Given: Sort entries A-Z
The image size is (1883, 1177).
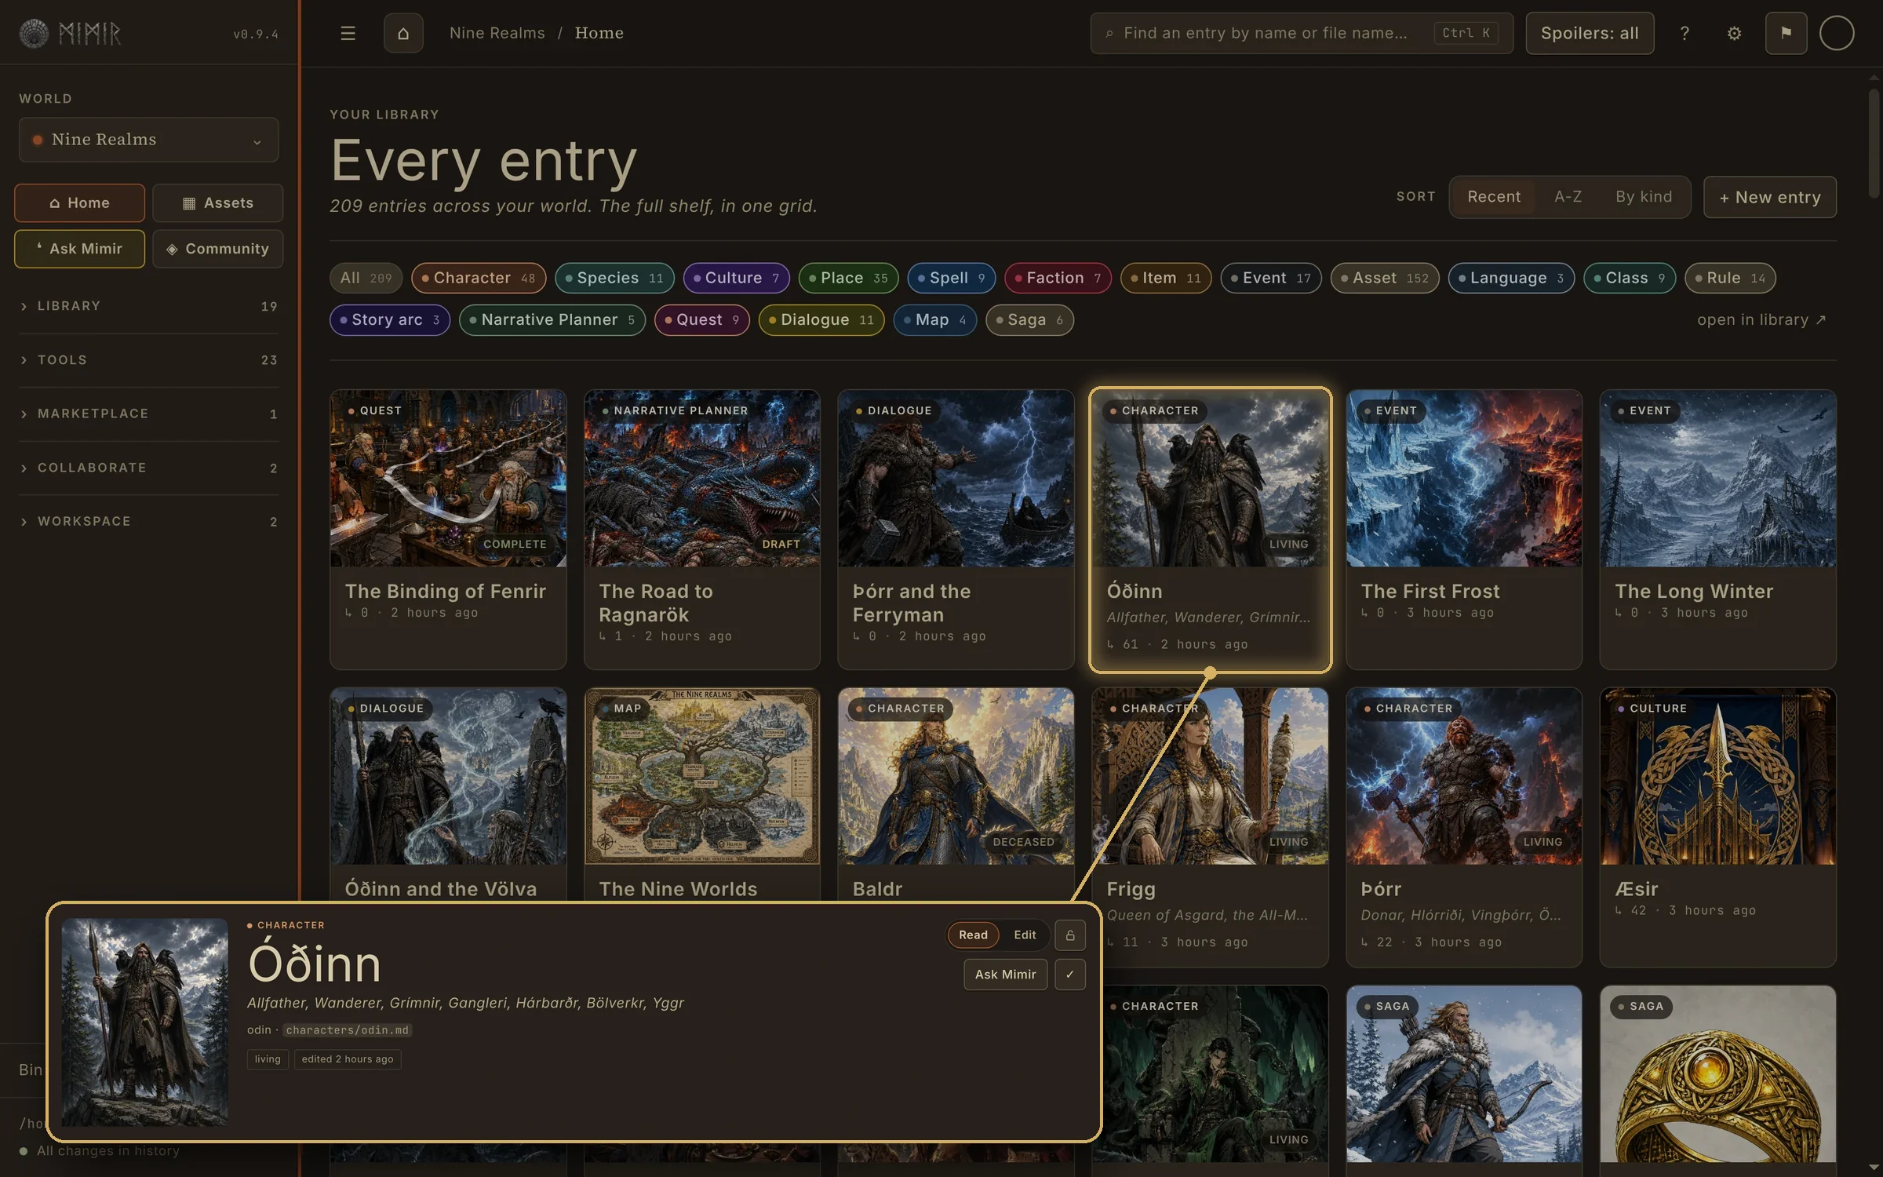Looking at the screenshot, I should 1568,197.
